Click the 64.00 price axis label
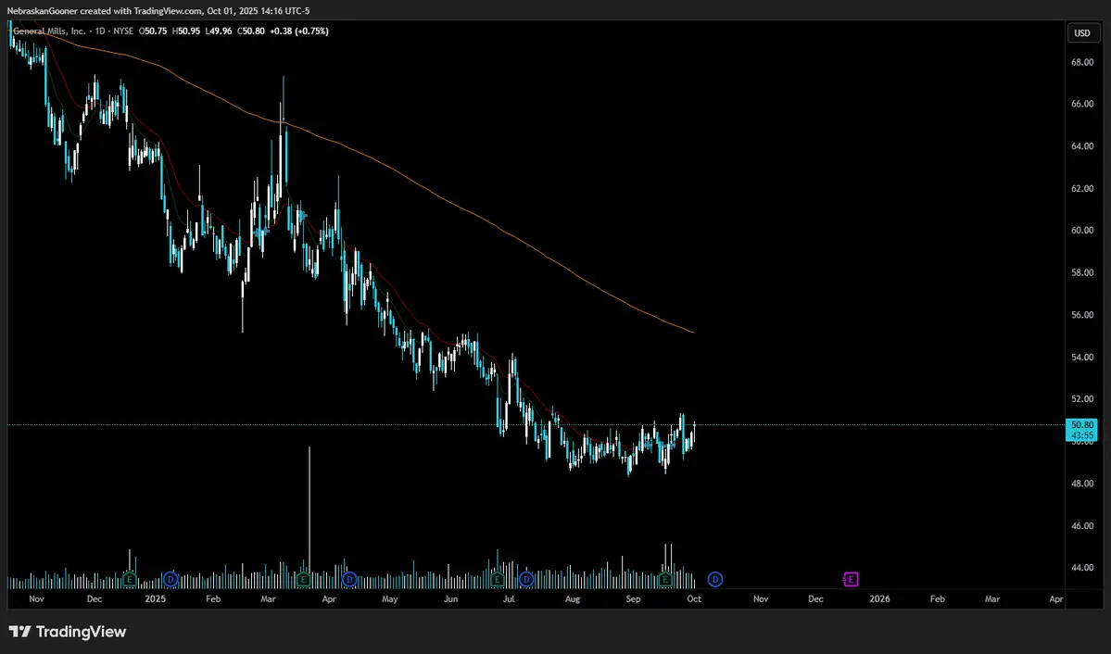This screenshot has height=654, width=1111. click(1082, 146)
